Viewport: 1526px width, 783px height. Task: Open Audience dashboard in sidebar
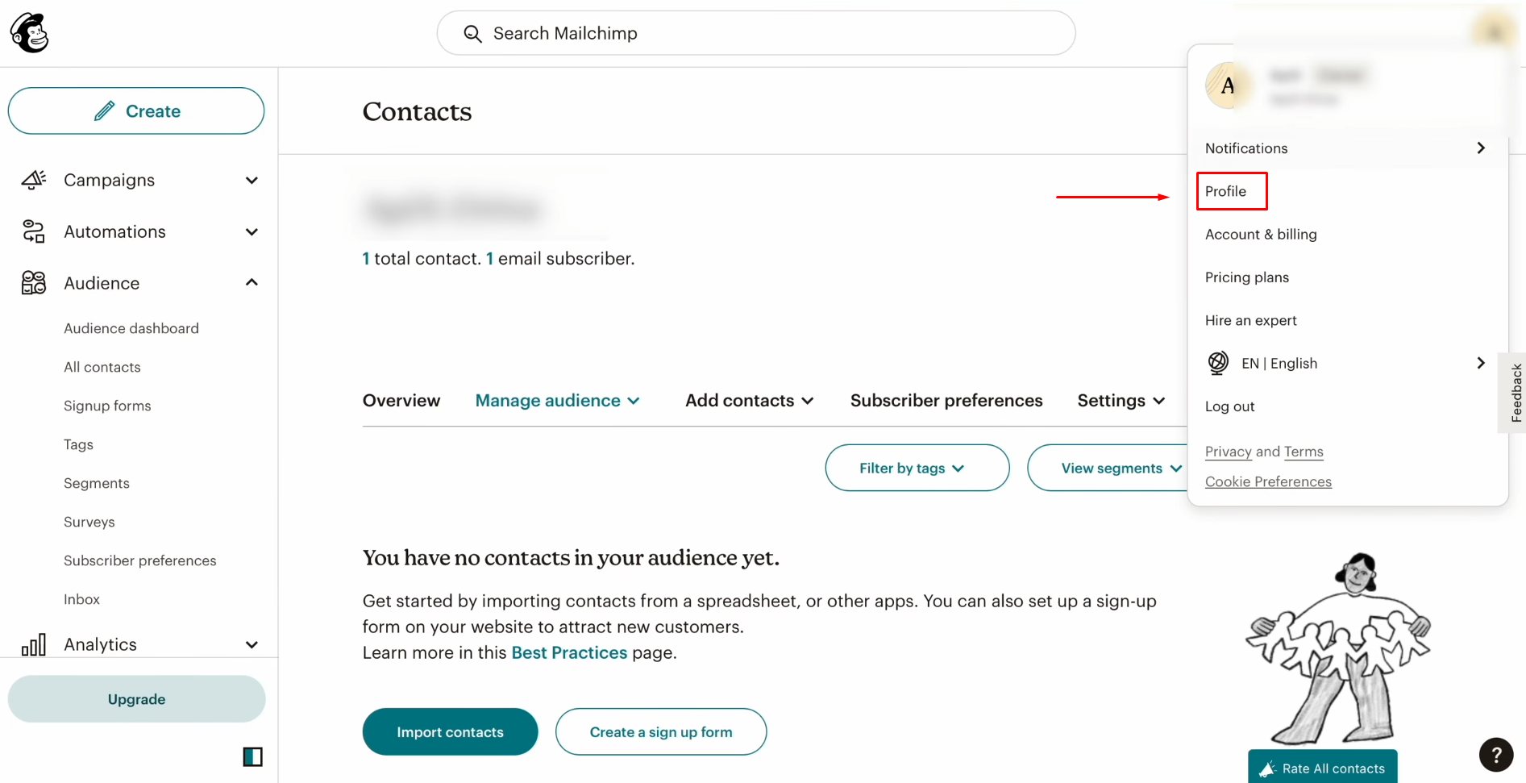pyautogui.click(x=131, y=328)
